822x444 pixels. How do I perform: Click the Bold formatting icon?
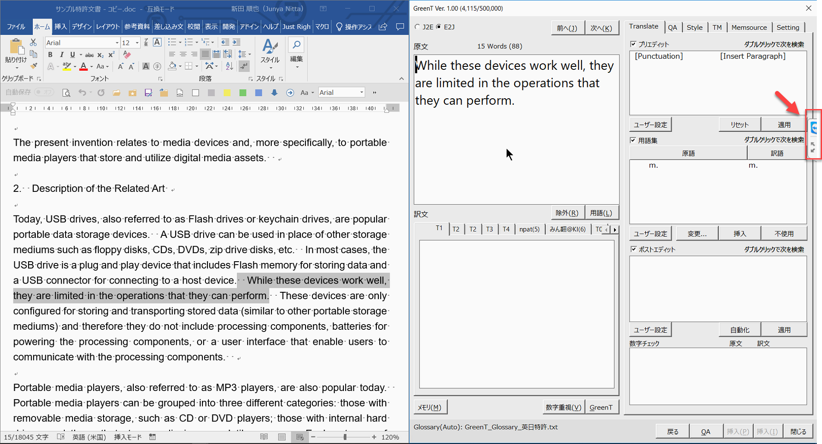pos(50,55)
